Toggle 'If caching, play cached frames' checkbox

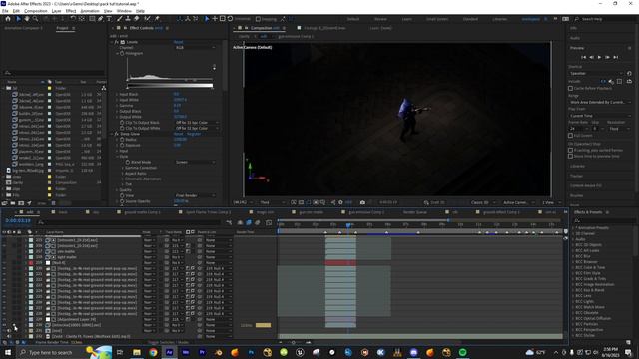click(x=570, y=150)
